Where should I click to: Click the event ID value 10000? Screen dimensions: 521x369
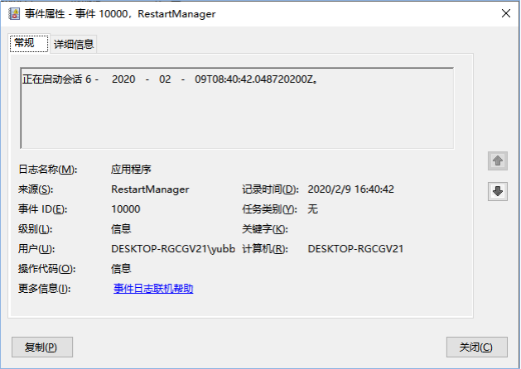pos(126,209)
